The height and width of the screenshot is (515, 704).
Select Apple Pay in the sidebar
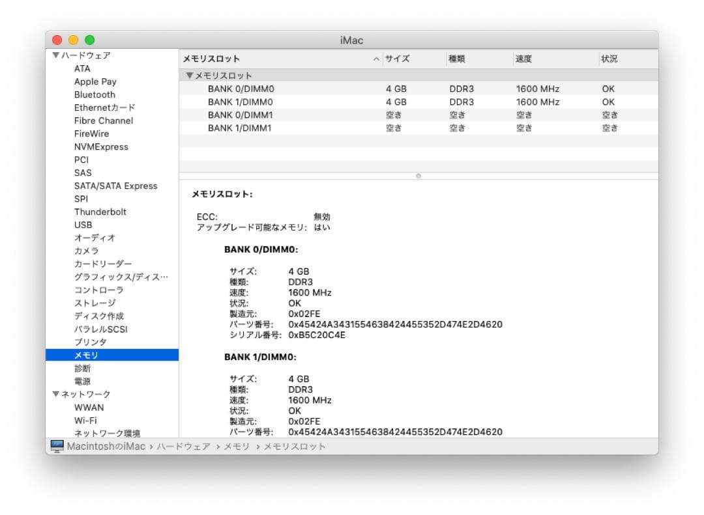coord(95,81)
